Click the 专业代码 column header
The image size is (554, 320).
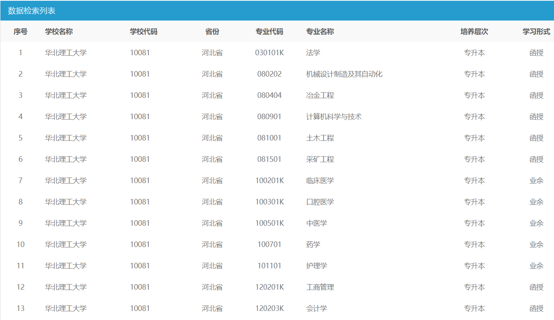tap(270, 32)
